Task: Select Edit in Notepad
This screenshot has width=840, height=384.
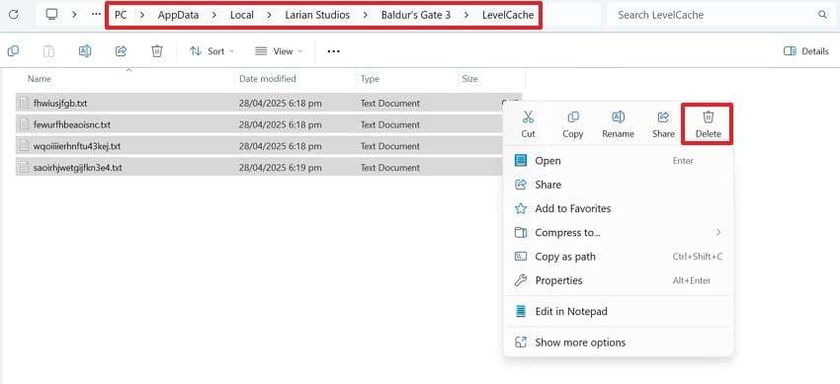Action: [x=618, y=311]
